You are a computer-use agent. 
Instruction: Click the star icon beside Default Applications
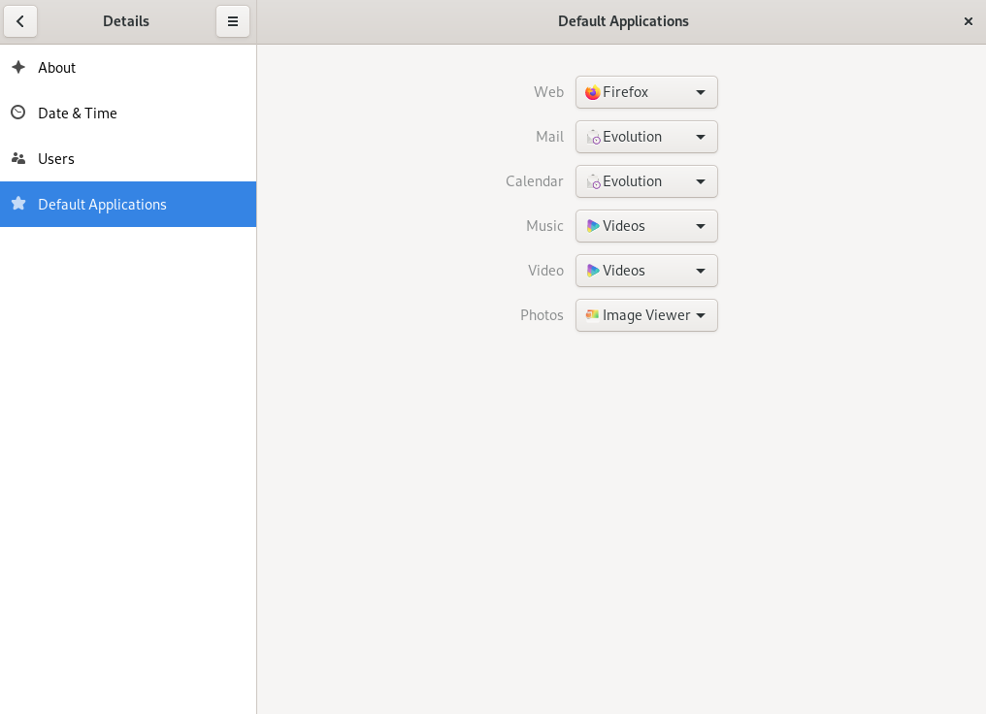(17, 204)
